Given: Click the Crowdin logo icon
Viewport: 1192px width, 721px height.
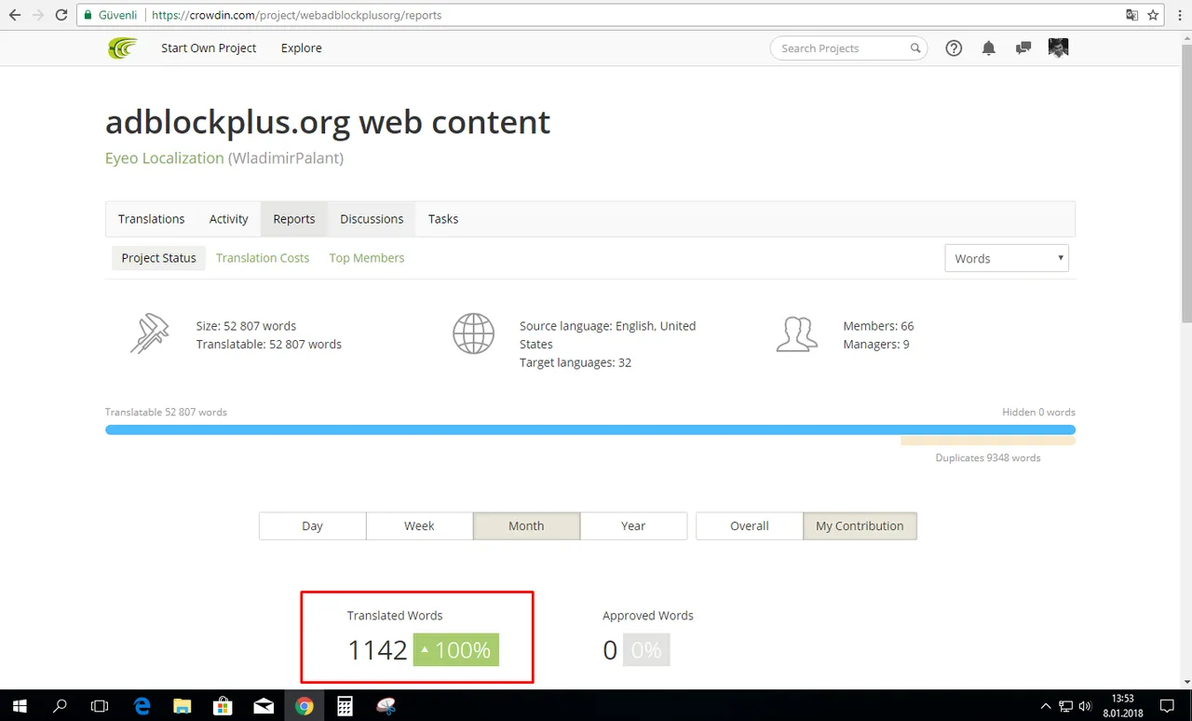Looking at the screenshot, I should pos(122,48).
